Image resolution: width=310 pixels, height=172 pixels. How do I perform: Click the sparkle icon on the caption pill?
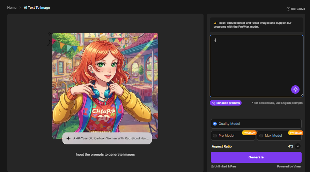tap(68, 138)
